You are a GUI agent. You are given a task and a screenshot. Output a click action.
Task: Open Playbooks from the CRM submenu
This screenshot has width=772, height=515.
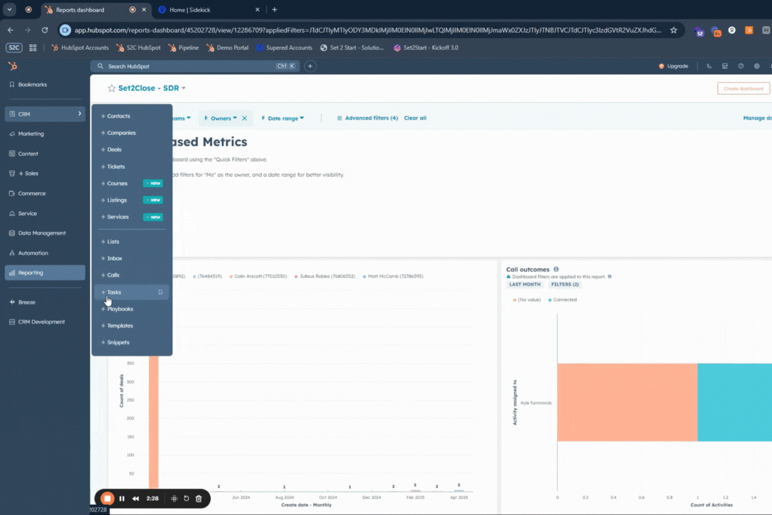pyautogui.click(x=120, y=309)
